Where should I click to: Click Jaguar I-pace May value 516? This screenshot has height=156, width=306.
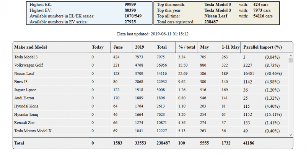click(203, 90)
